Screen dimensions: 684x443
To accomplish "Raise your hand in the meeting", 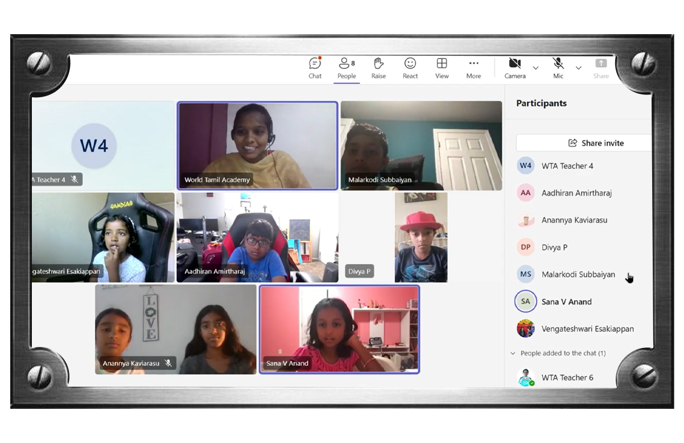I will click(378, 68).
